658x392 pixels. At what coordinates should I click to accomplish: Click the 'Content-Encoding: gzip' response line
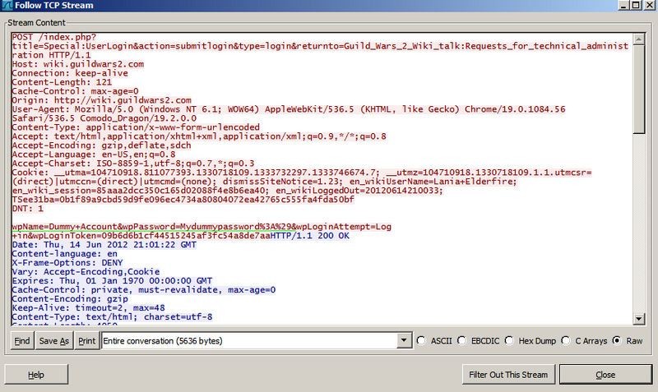70,299
